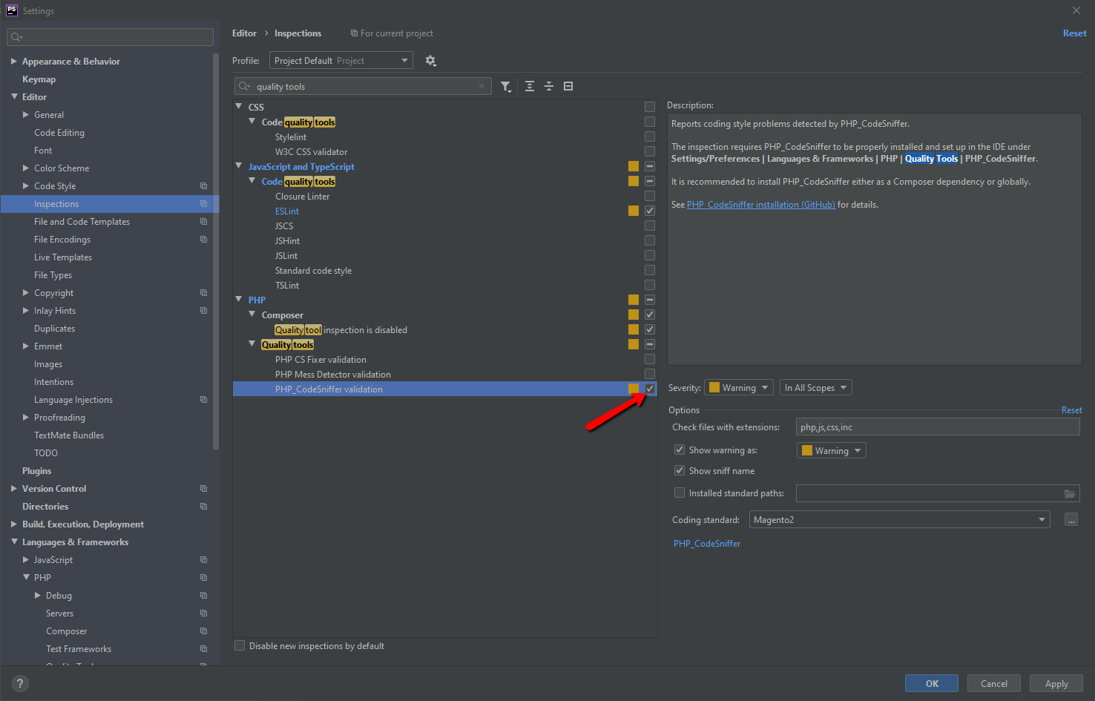
Task: Open Code Editing settings page
Action: (x=59, y=133)
